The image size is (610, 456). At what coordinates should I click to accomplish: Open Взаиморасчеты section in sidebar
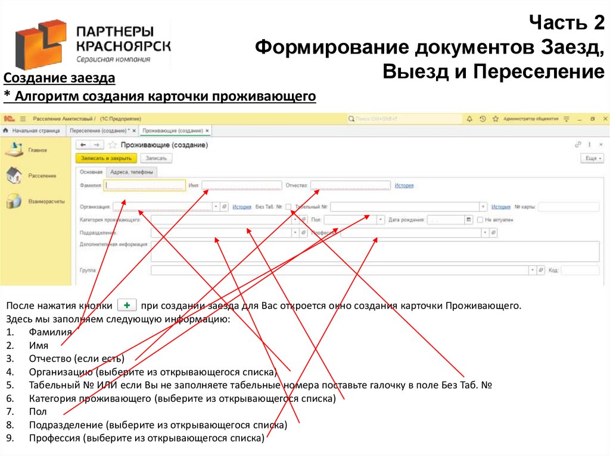click(36, 201)
